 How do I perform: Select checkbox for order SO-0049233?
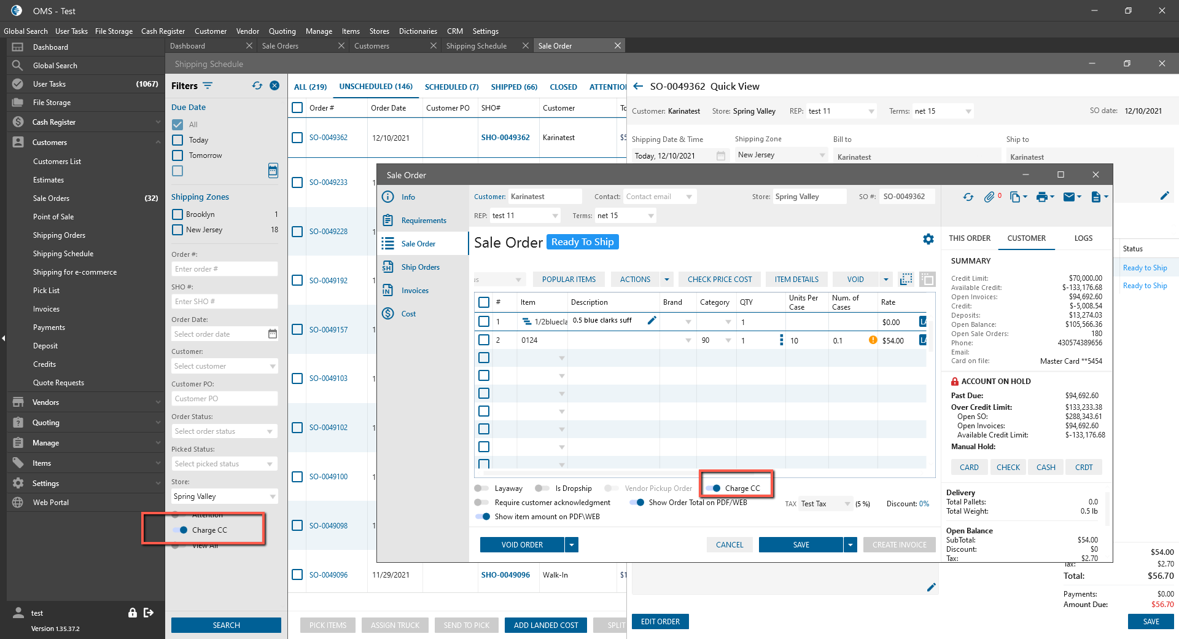click(297, 182)
